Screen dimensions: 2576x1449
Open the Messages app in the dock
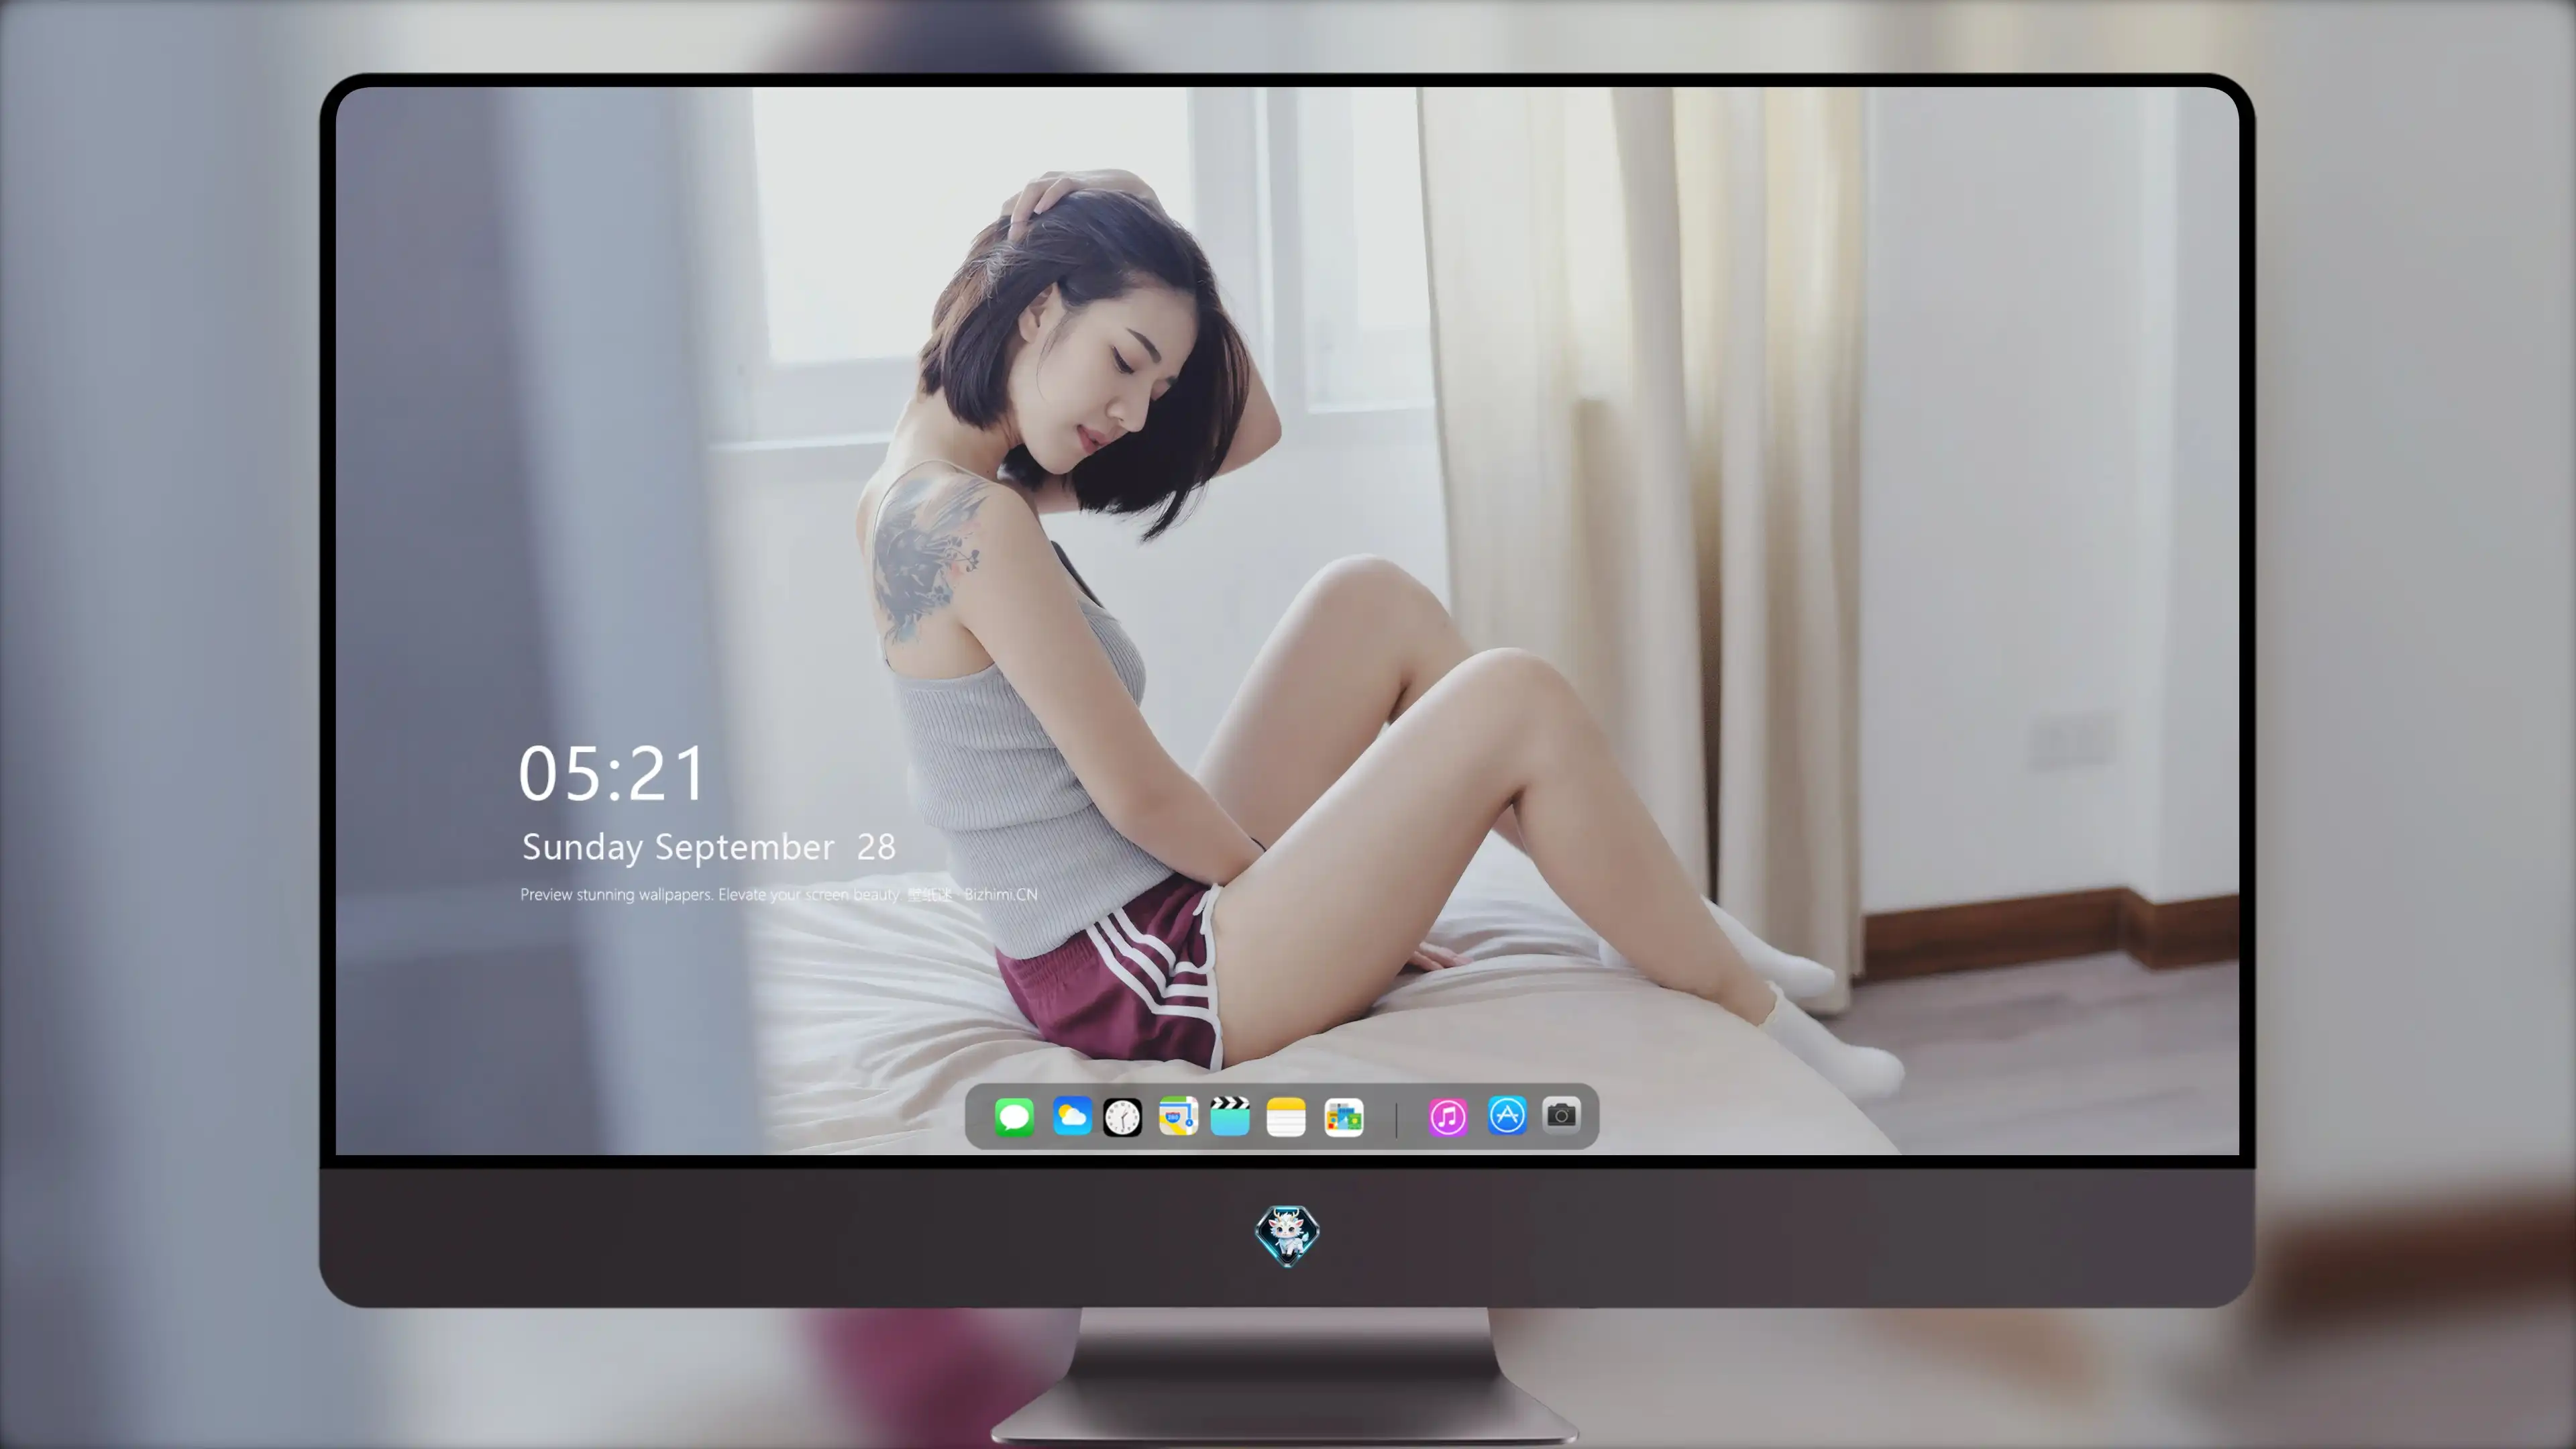(x=1014, y=1117)
